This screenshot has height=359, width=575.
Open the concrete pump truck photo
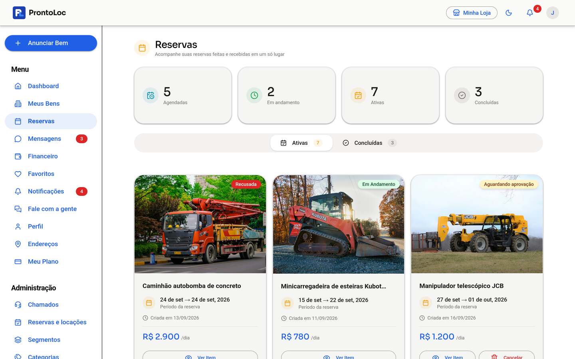(200, 224)
